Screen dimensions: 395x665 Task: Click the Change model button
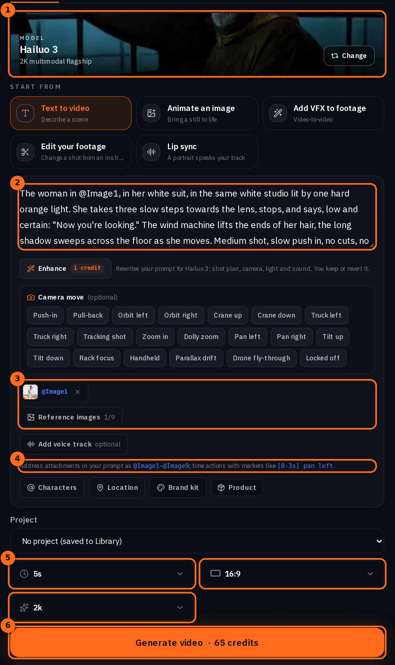pos(349,56)
